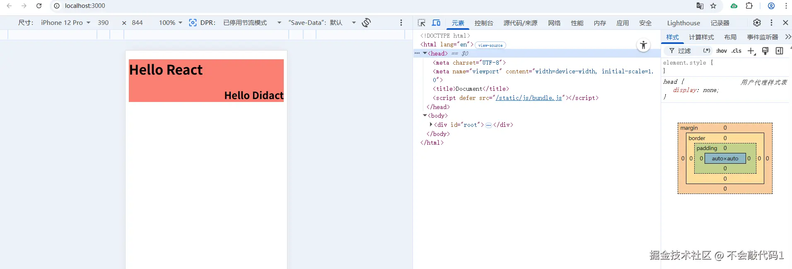Expand the div id root node
This screenshot has height=269, width=792.
(x=431, y=124)
